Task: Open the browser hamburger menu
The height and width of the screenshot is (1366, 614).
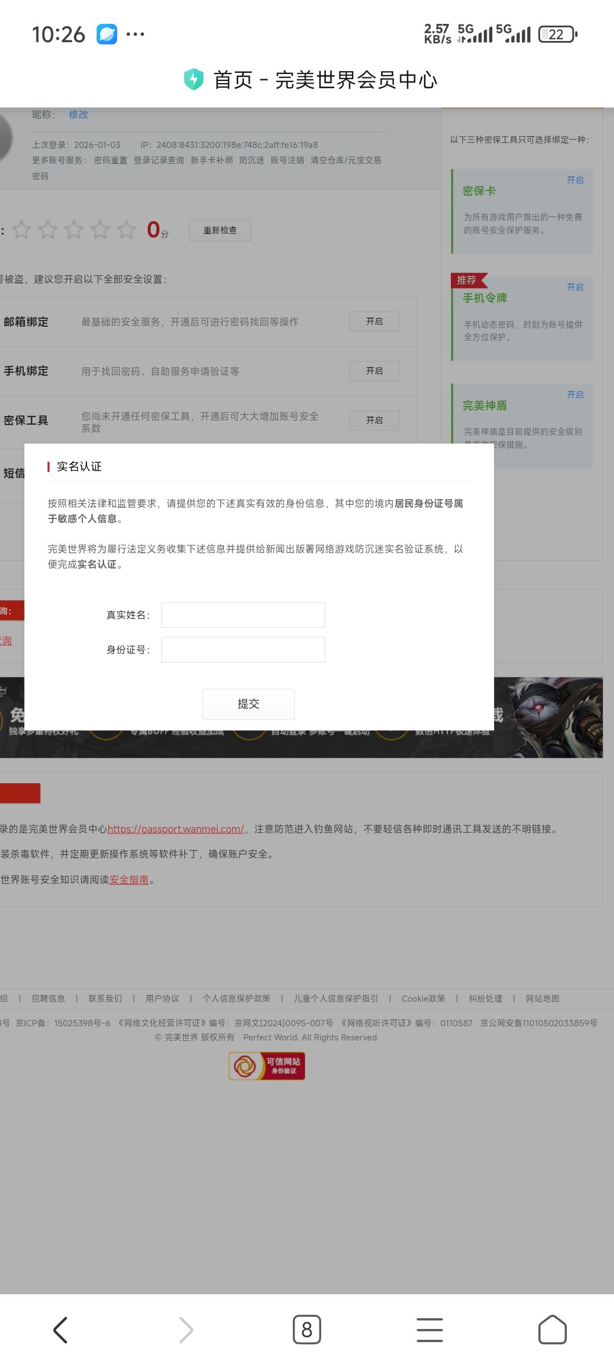Action: [430, 1330]
